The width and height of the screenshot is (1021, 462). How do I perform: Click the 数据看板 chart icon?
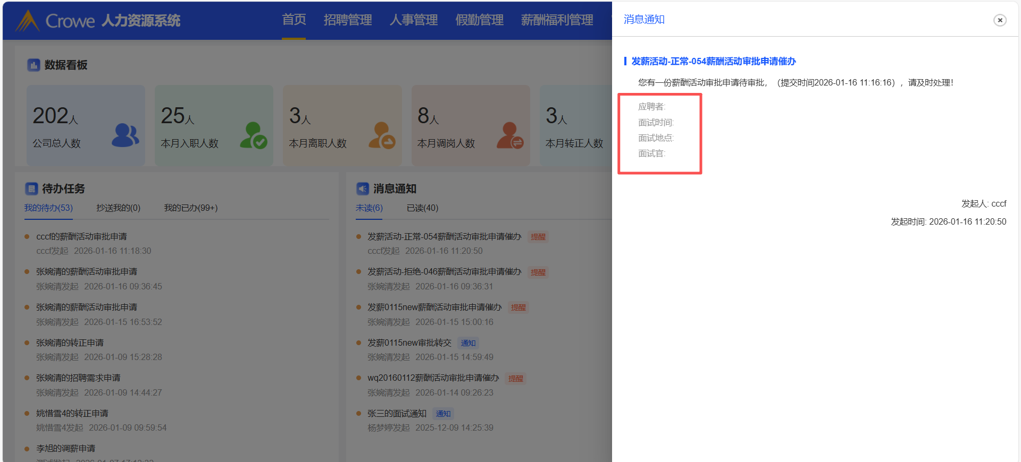click(34, 65)
